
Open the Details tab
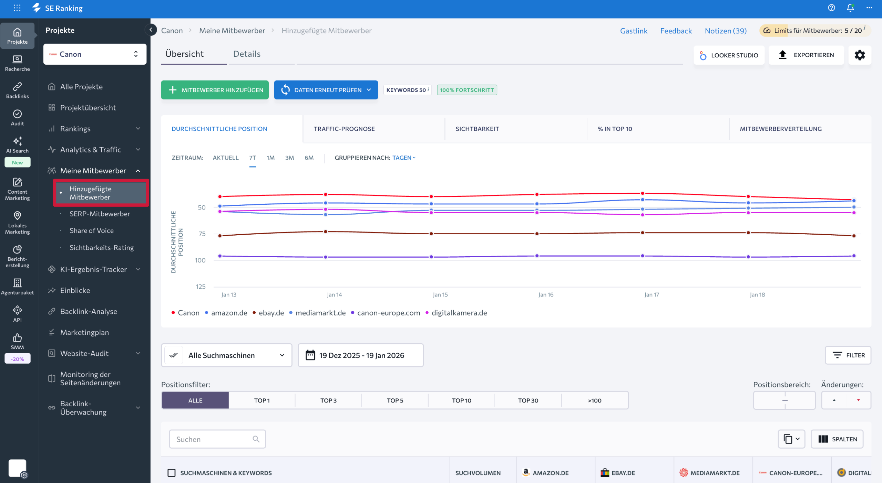(x=247, y=54)
